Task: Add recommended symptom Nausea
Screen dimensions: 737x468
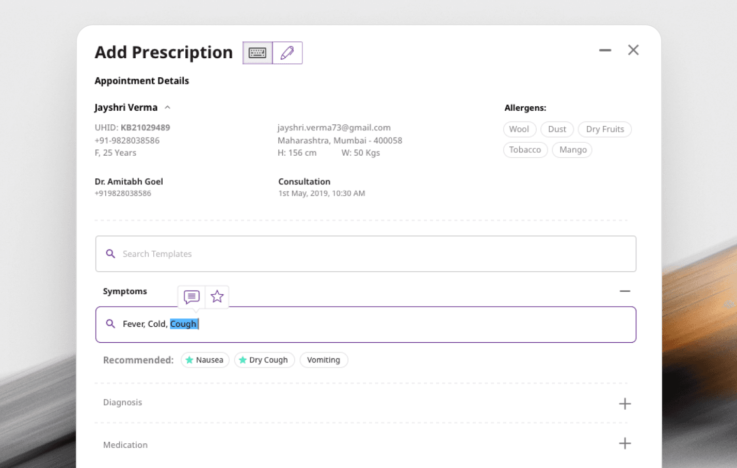Action: point(205,360)
